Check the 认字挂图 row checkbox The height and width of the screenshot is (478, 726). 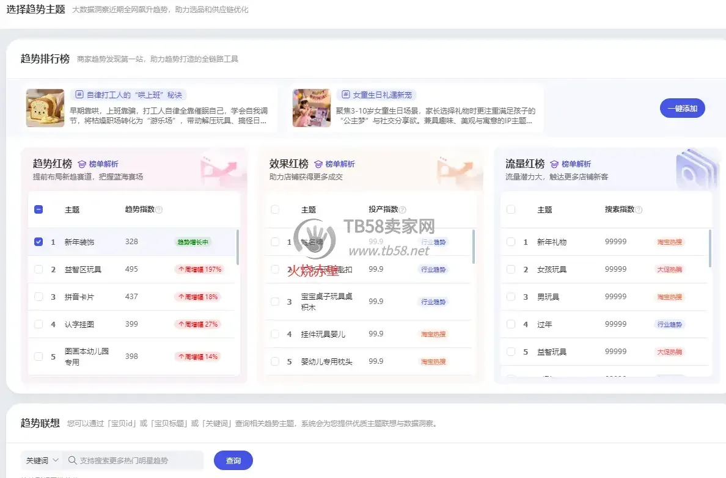[x=38, y=324]
